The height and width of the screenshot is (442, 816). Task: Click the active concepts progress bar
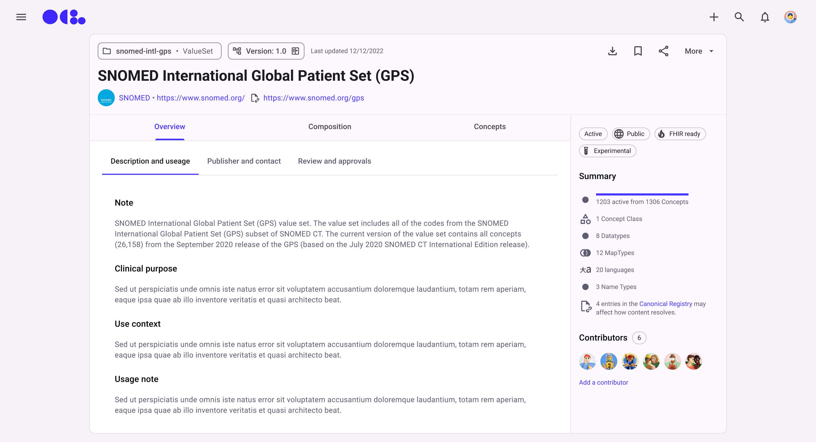642,194
